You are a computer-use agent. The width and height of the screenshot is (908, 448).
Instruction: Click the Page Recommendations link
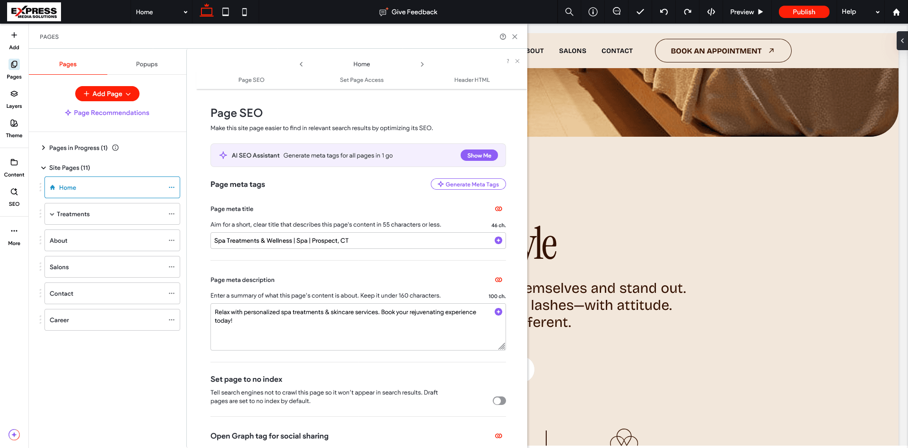pyautogui.click(x=107, y=113)
